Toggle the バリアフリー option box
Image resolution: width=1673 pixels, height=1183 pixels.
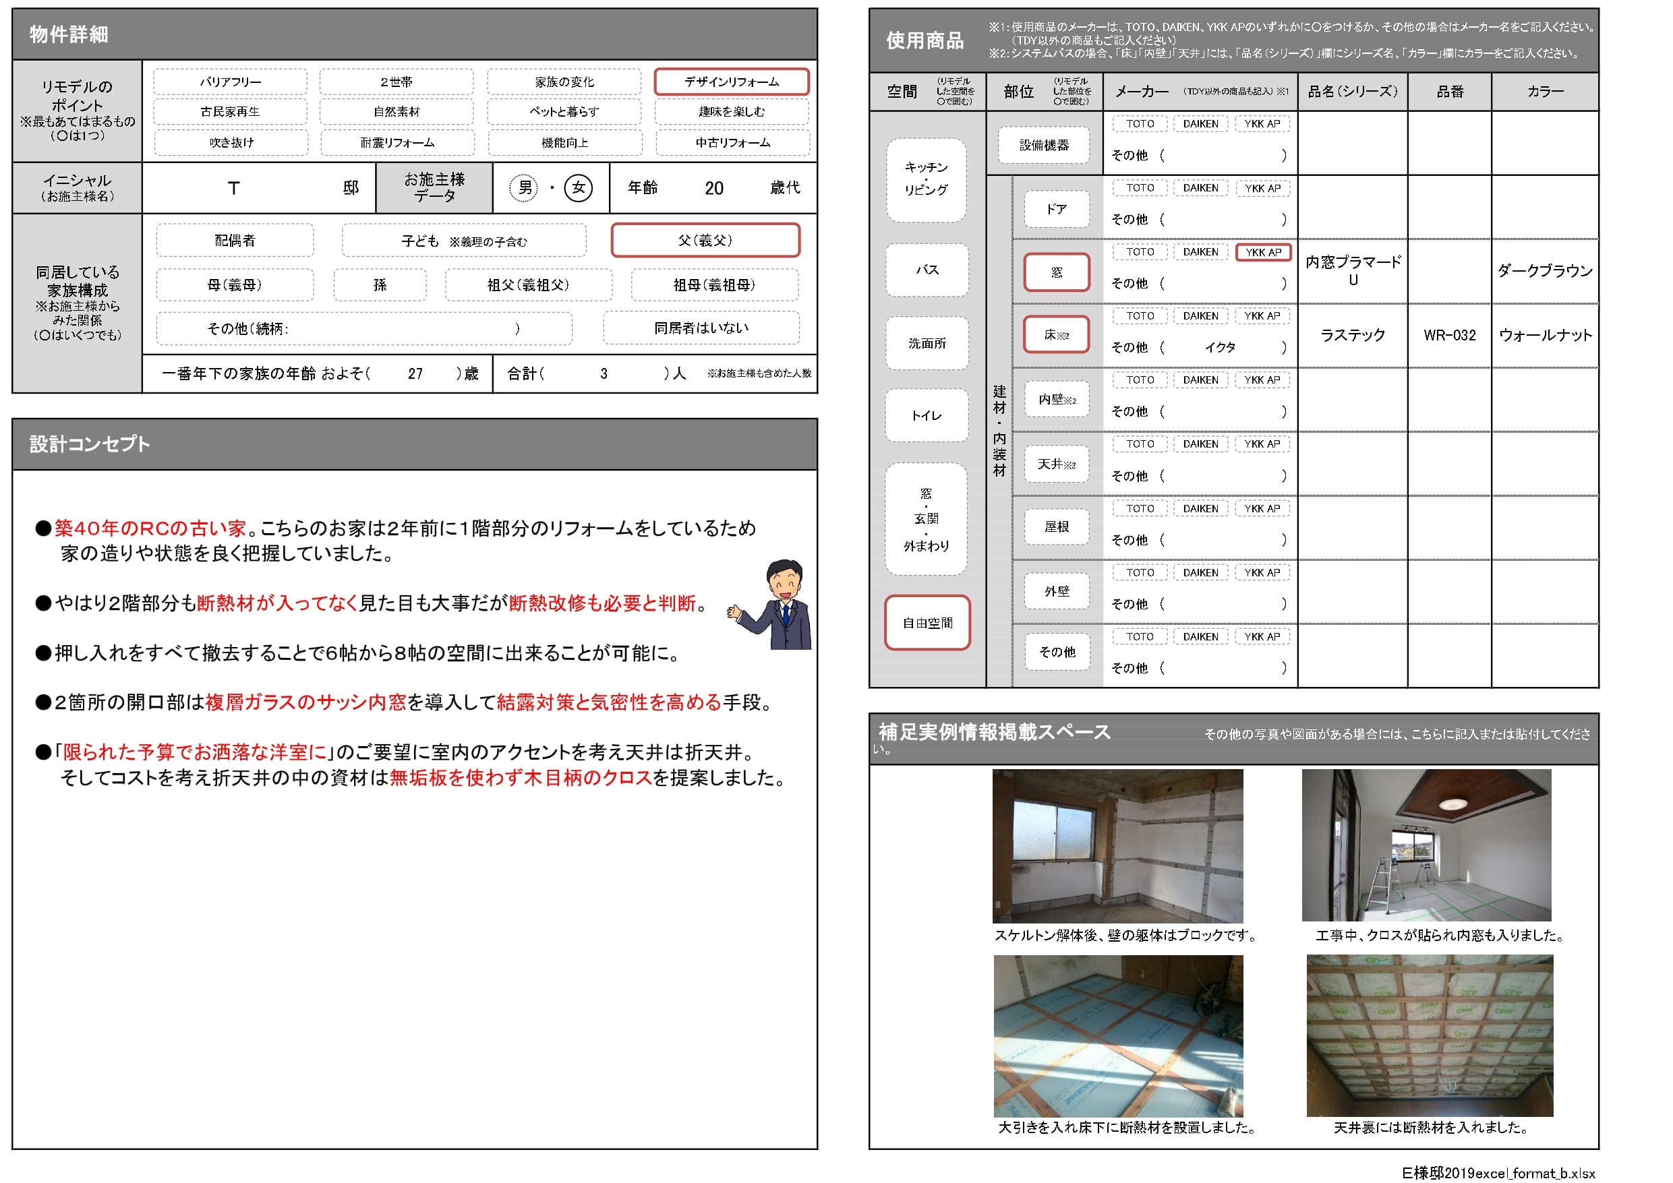(230, 82)
